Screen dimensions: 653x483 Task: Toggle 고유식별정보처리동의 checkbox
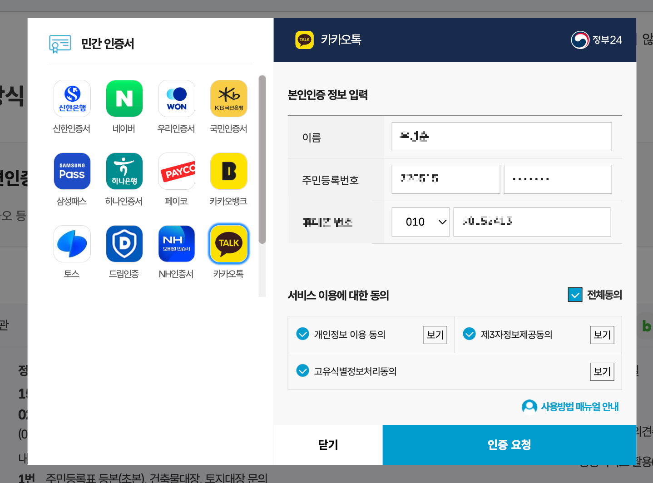[302, 370]
